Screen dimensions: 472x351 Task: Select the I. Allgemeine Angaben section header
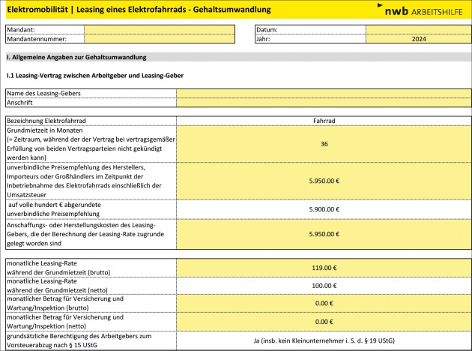76,57
